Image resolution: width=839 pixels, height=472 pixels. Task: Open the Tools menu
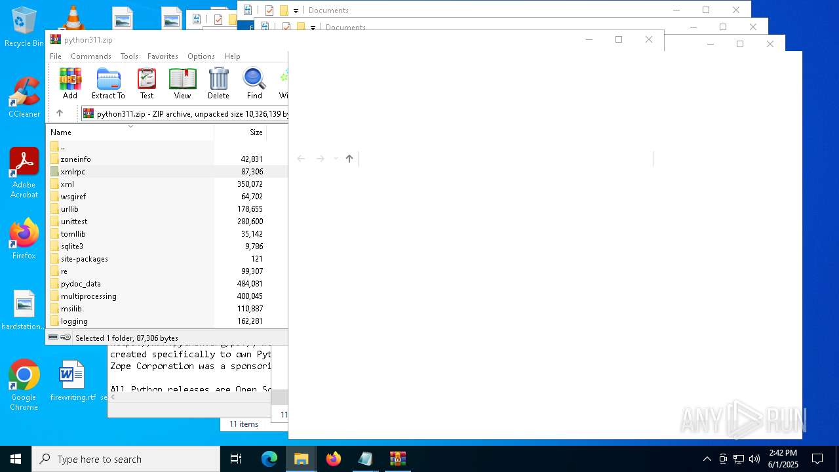point(129,56)
